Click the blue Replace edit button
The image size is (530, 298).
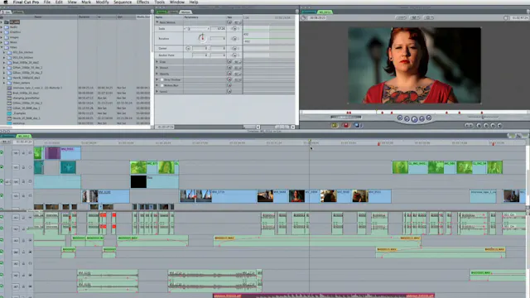click(x=358, y=125)
